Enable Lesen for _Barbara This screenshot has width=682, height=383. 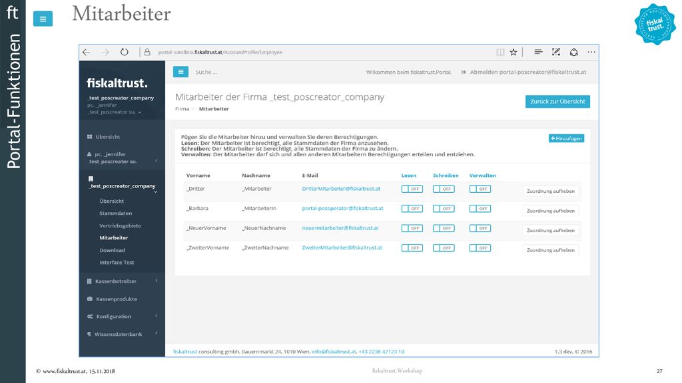point(412,208)
